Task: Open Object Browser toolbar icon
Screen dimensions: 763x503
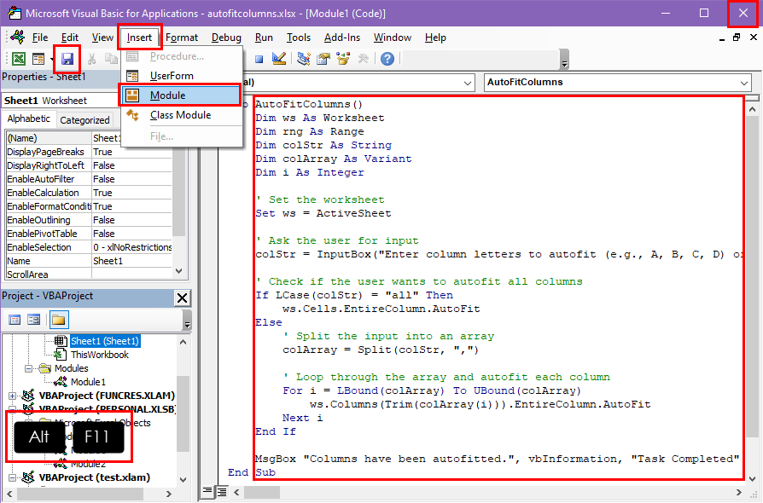Action: click(x=343, y=59)
